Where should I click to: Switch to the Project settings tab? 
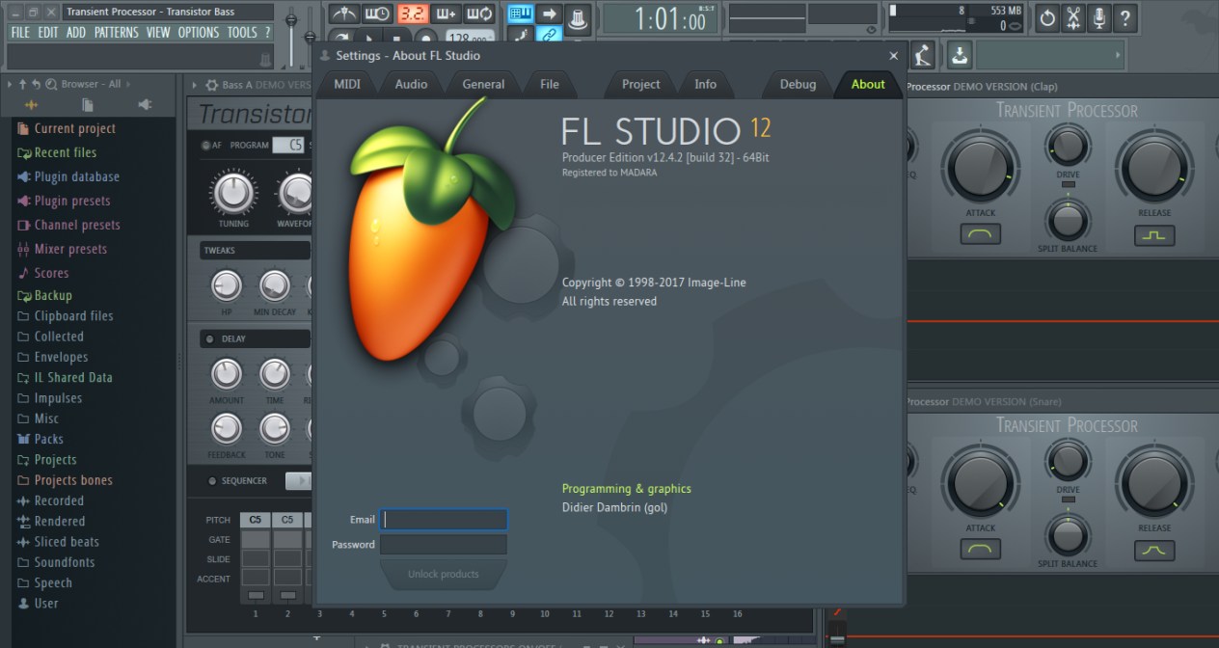[x=640, y=84]
